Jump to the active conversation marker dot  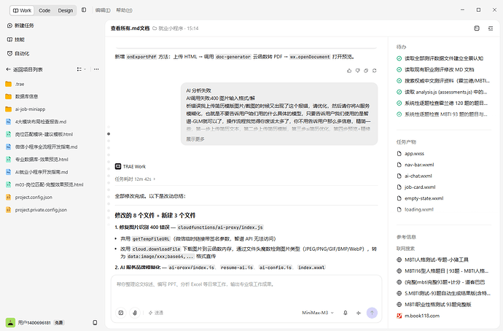109,133
